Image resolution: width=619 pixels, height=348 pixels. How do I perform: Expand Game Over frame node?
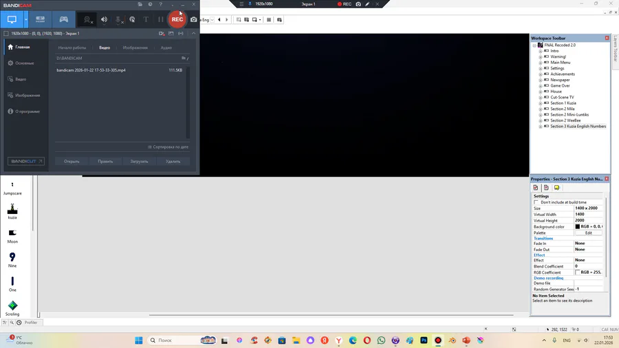click(x=541, y=85)
